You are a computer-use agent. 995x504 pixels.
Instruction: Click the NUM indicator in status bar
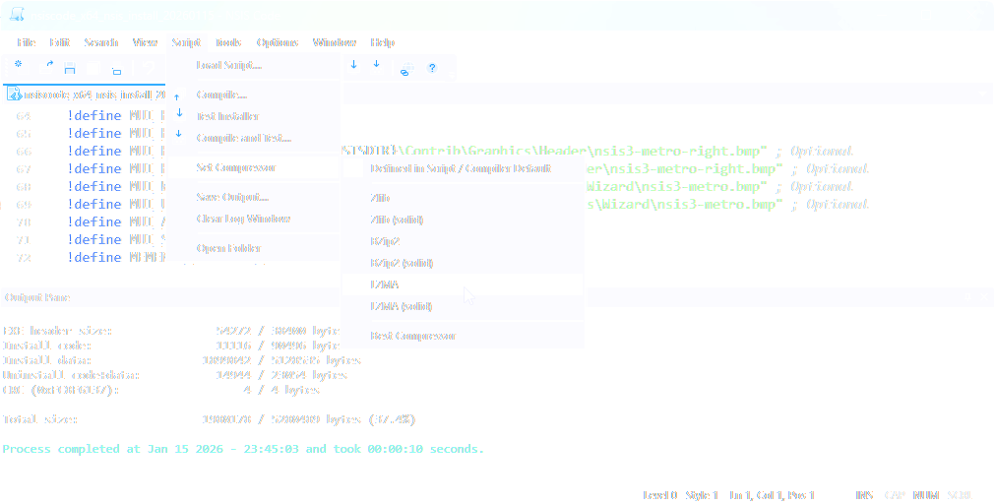point(926,495)
